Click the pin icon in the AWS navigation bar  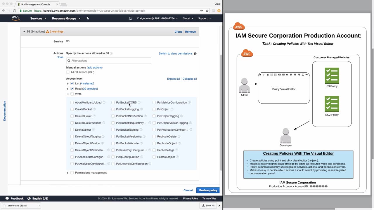pos(88,18)
